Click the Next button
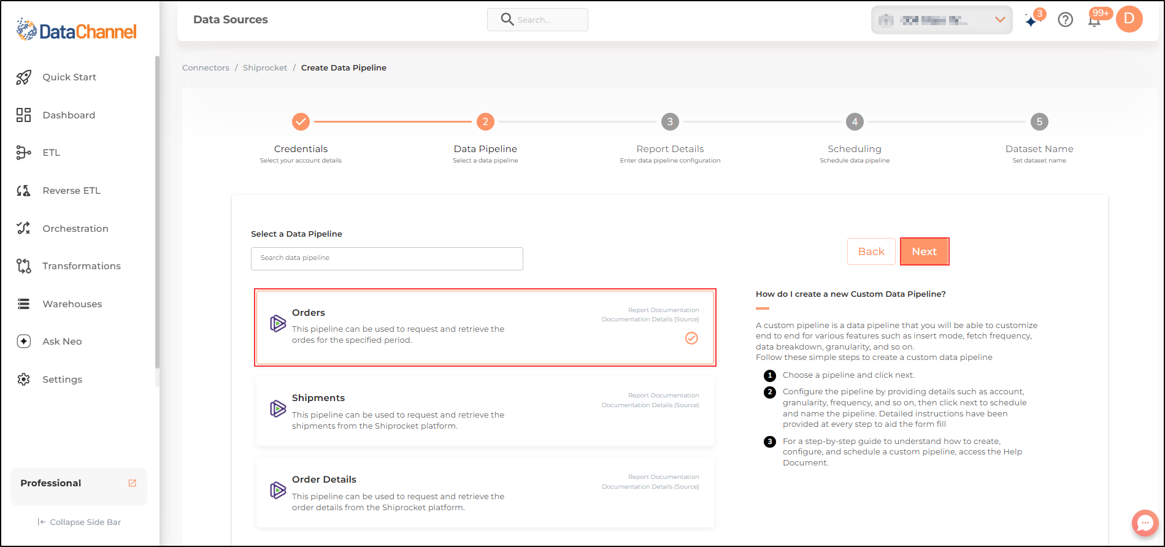Image resolution: width=1165 pixels, height=547 pixels. click(925, 251)
